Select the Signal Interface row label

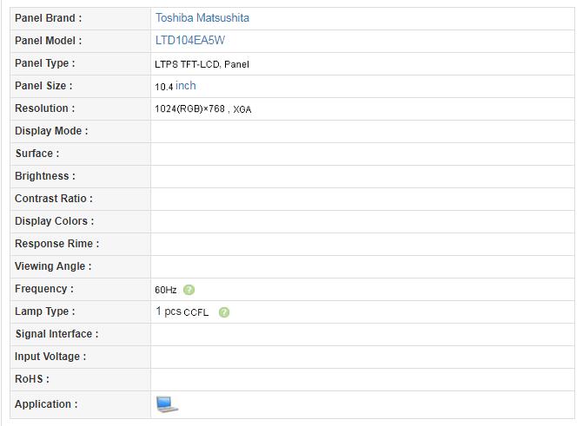tap(56, 333)
